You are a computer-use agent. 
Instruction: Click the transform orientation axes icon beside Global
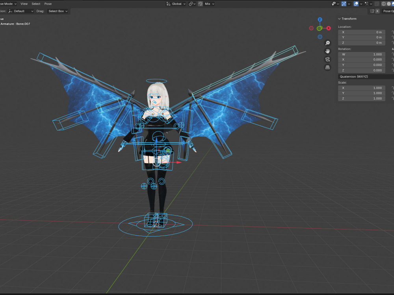(x=168, y=4)
